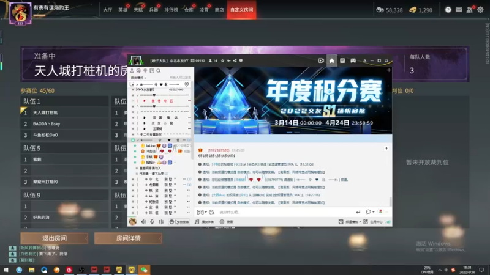Click the 录音 record button

tap(227, 222)
